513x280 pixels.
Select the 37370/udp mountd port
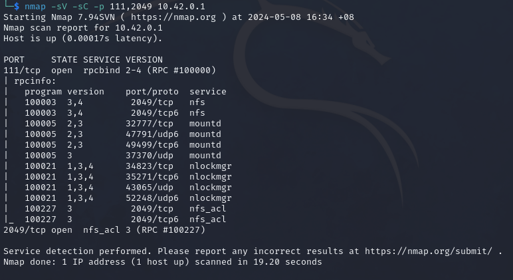point(150,155)
